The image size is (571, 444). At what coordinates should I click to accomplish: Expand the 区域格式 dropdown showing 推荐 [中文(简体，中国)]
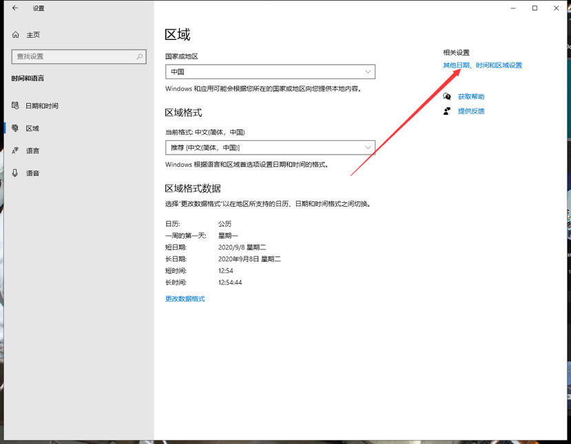pos(270,148)
